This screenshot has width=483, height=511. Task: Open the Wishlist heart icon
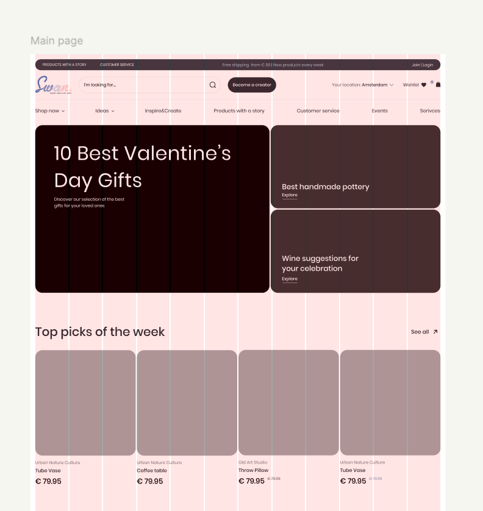[x=424, y=85]
